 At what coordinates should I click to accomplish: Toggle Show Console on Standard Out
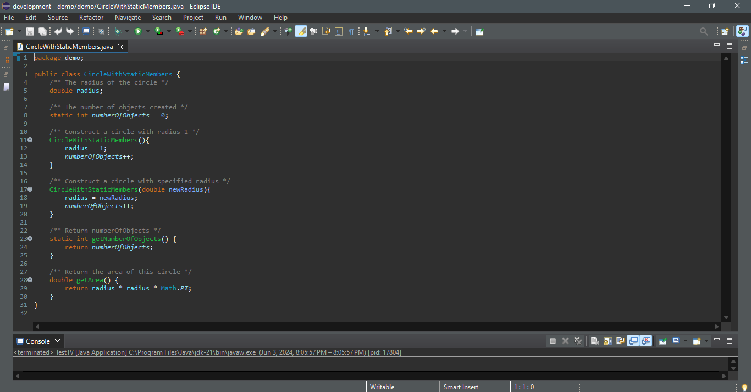pos(633,341)
